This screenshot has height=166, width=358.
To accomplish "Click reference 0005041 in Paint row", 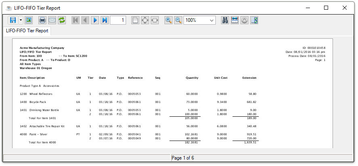I will tap(135, 134).
